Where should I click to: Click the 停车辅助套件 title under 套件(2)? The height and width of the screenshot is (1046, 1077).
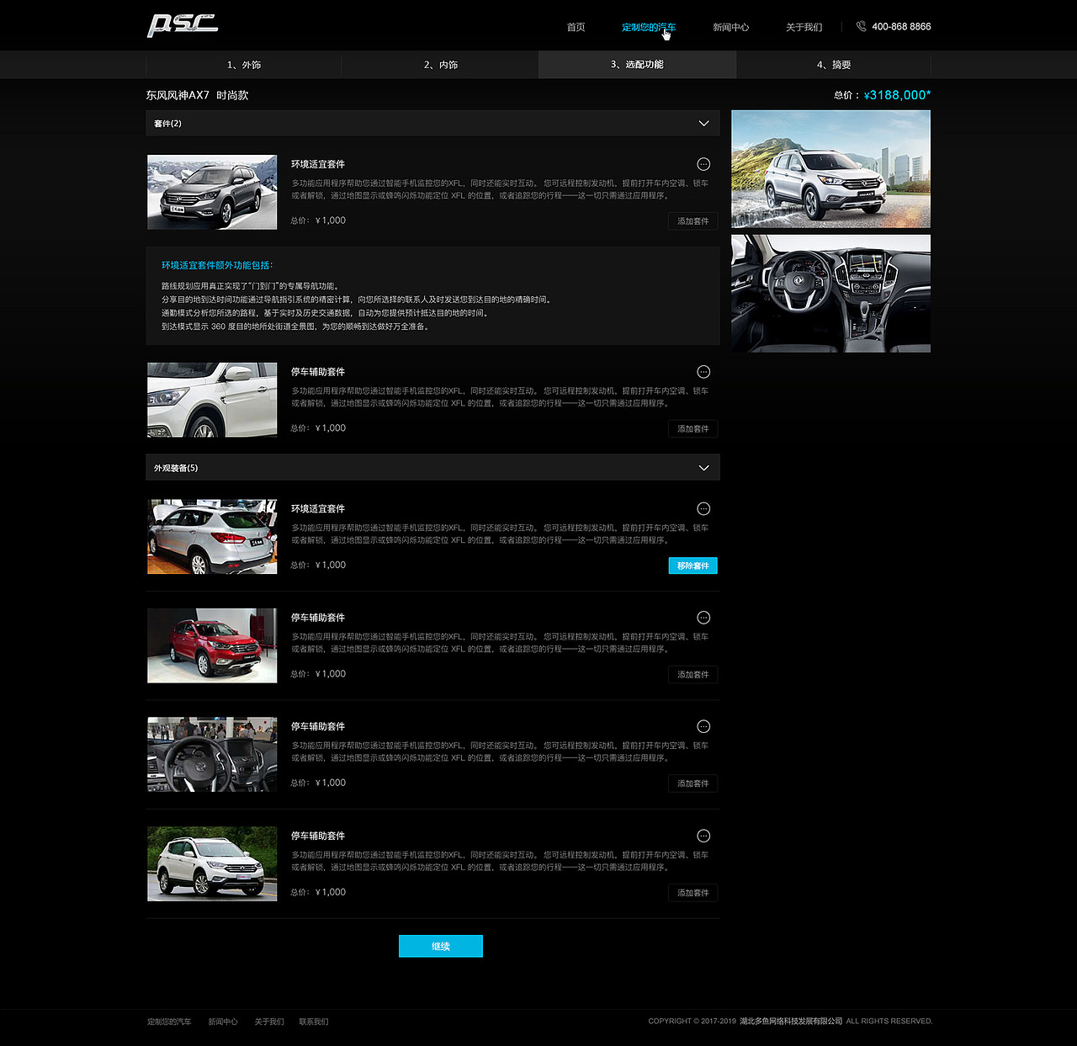click(318, 372)
